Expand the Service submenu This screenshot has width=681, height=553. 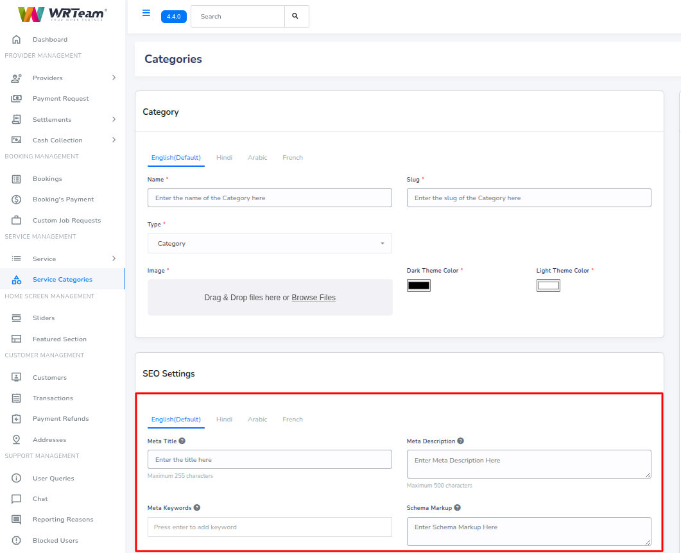click(114, 259)
